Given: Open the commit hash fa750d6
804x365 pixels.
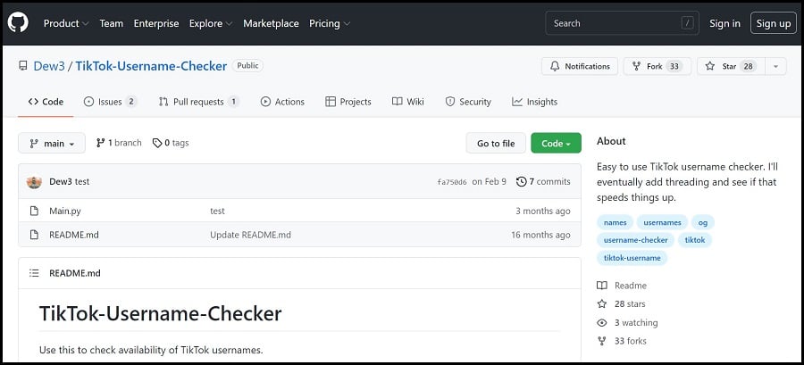Looking at the screenshot, I should 452,182.
